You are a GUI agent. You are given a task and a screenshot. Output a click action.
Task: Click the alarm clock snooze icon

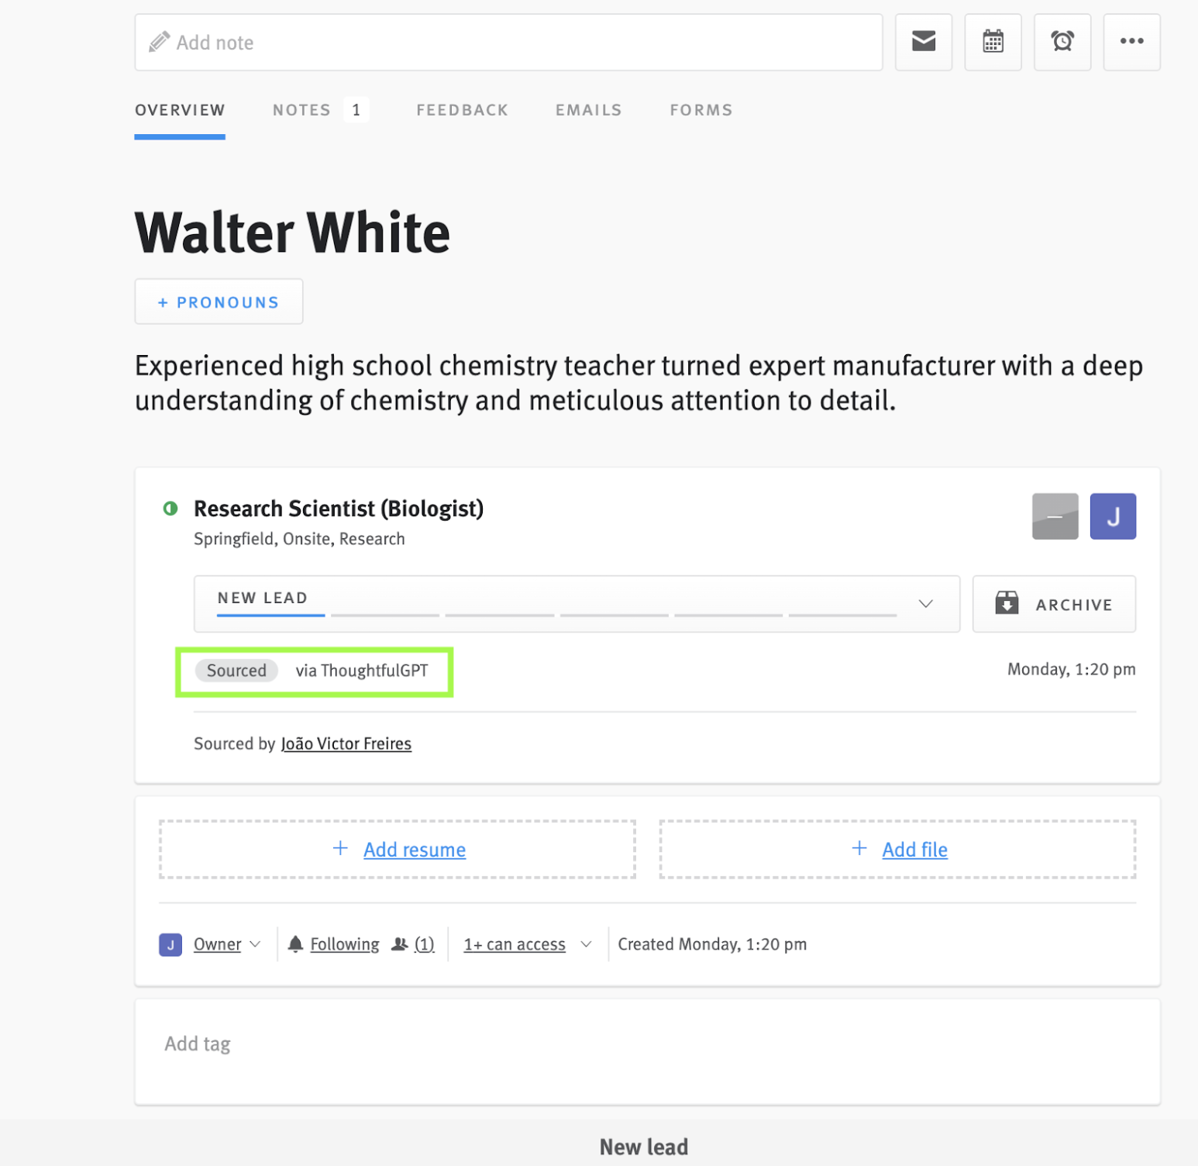pyautogui.click(x=1062, y=42)
